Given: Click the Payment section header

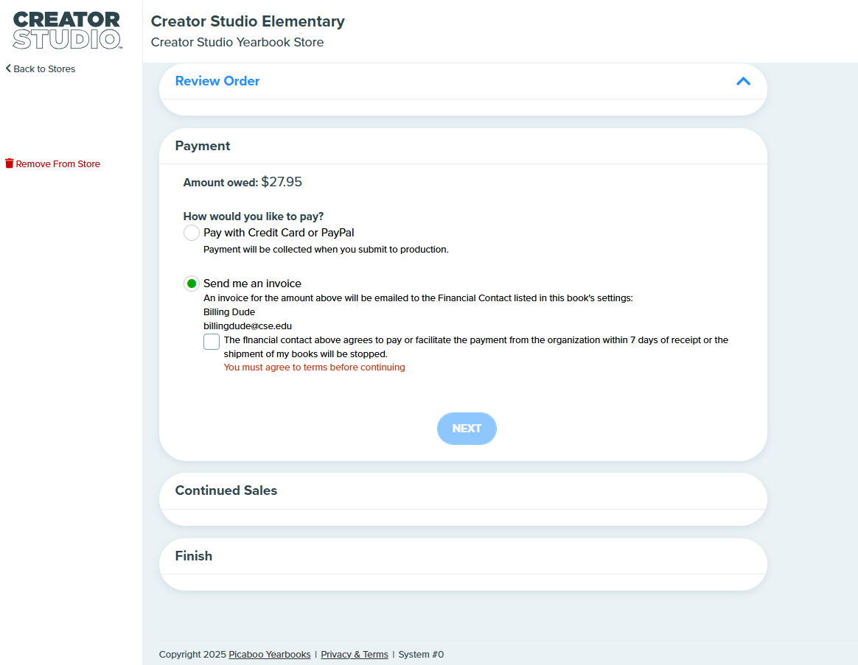Looking at the screenshot, I should 203,146.
